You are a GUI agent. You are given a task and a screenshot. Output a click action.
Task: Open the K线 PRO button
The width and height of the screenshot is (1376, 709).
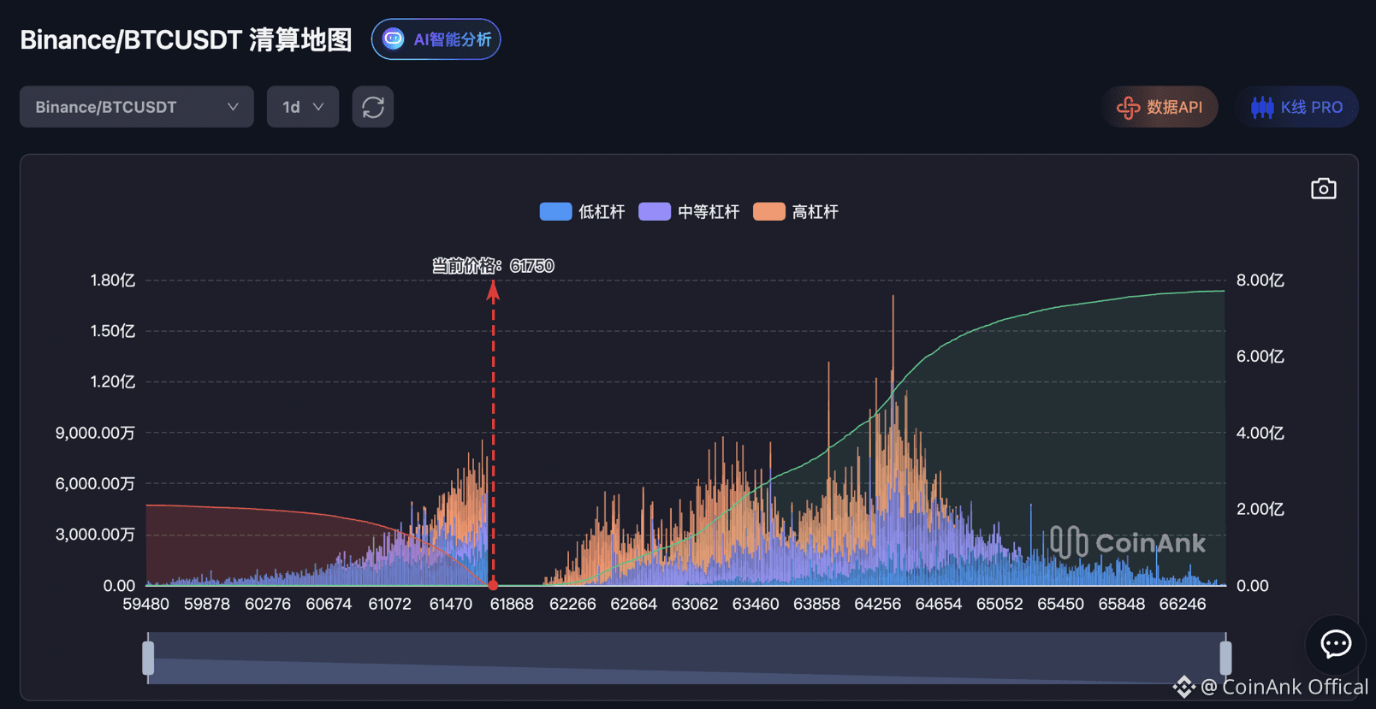1296,107
